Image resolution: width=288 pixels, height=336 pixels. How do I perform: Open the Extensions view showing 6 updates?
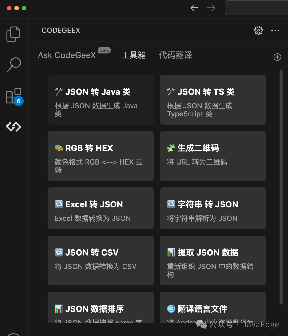click(13, 96)
